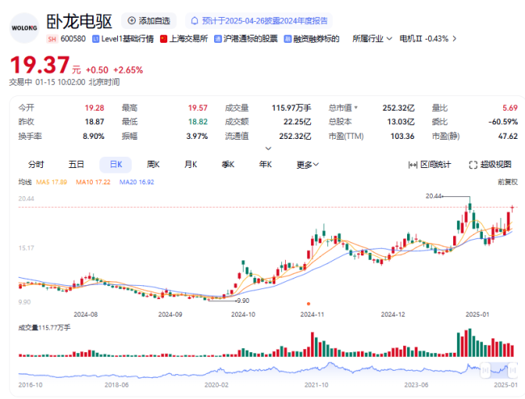Click the China flag icon for 上海交易所
Screen dimensions: 525x399
tap(163, 39)
